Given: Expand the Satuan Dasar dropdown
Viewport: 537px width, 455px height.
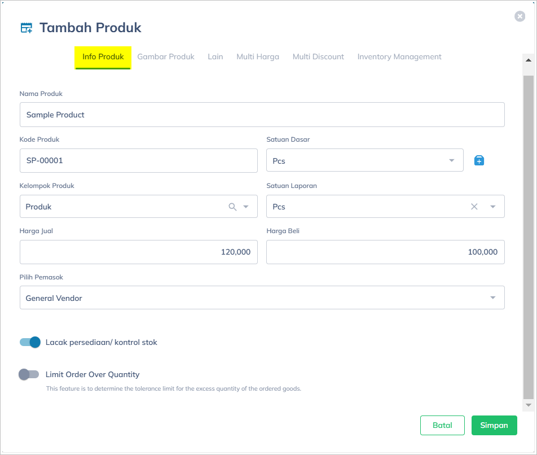Looking at the screenshot, I should [451, 161].
